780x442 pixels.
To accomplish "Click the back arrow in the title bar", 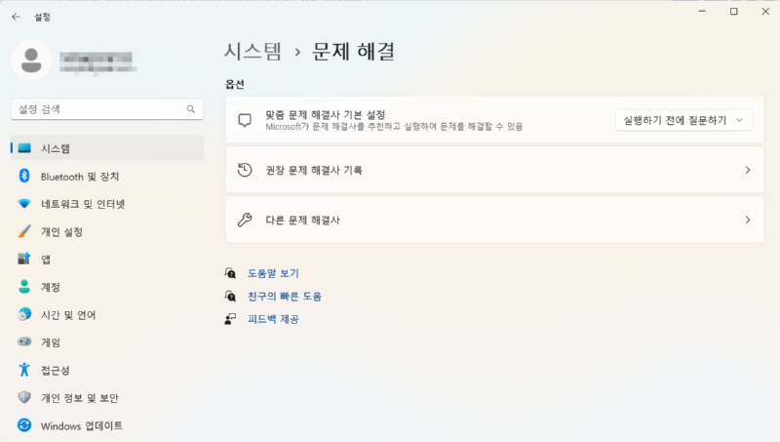I will pos(16,17).
